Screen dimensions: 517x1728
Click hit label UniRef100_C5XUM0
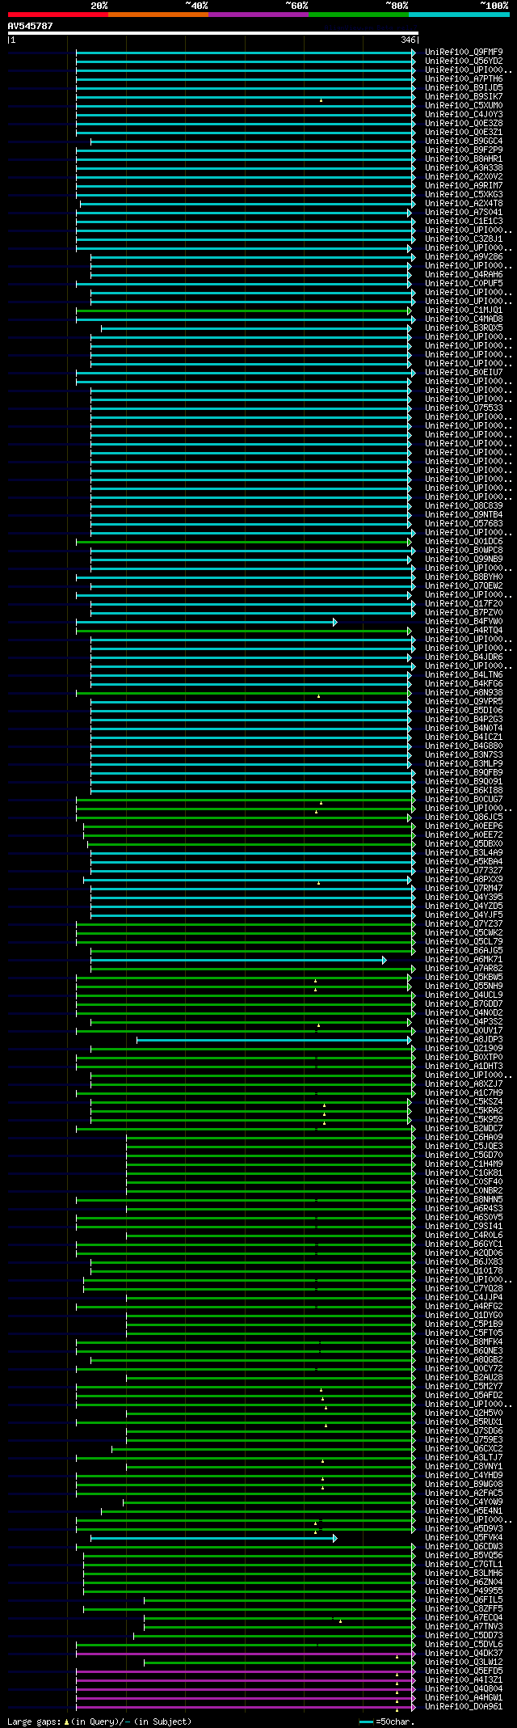[464, 105]
